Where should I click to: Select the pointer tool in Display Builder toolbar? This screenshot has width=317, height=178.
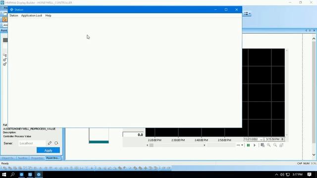pos(4,19)
